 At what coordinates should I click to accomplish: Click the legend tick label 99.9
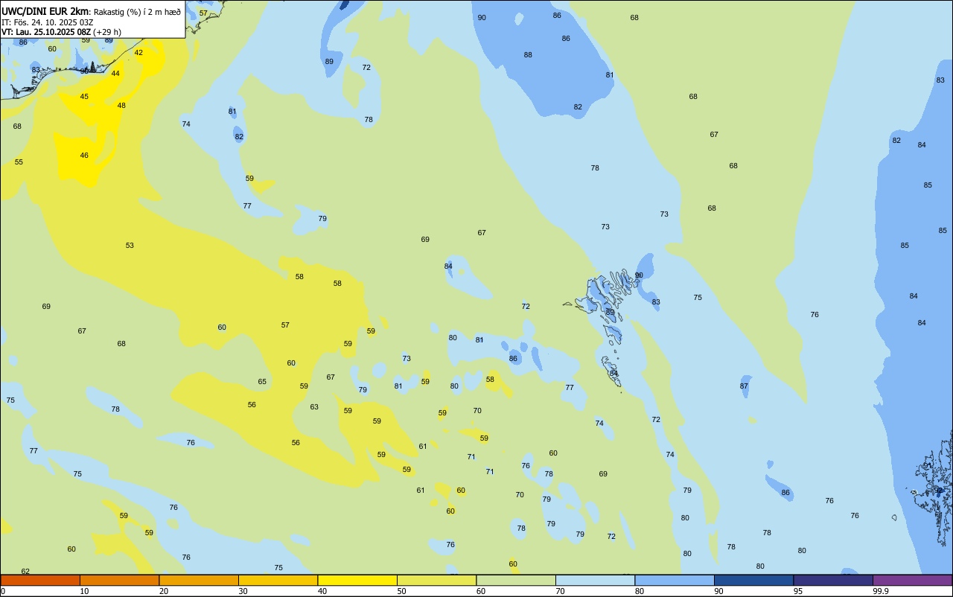[x=881, y=591]
